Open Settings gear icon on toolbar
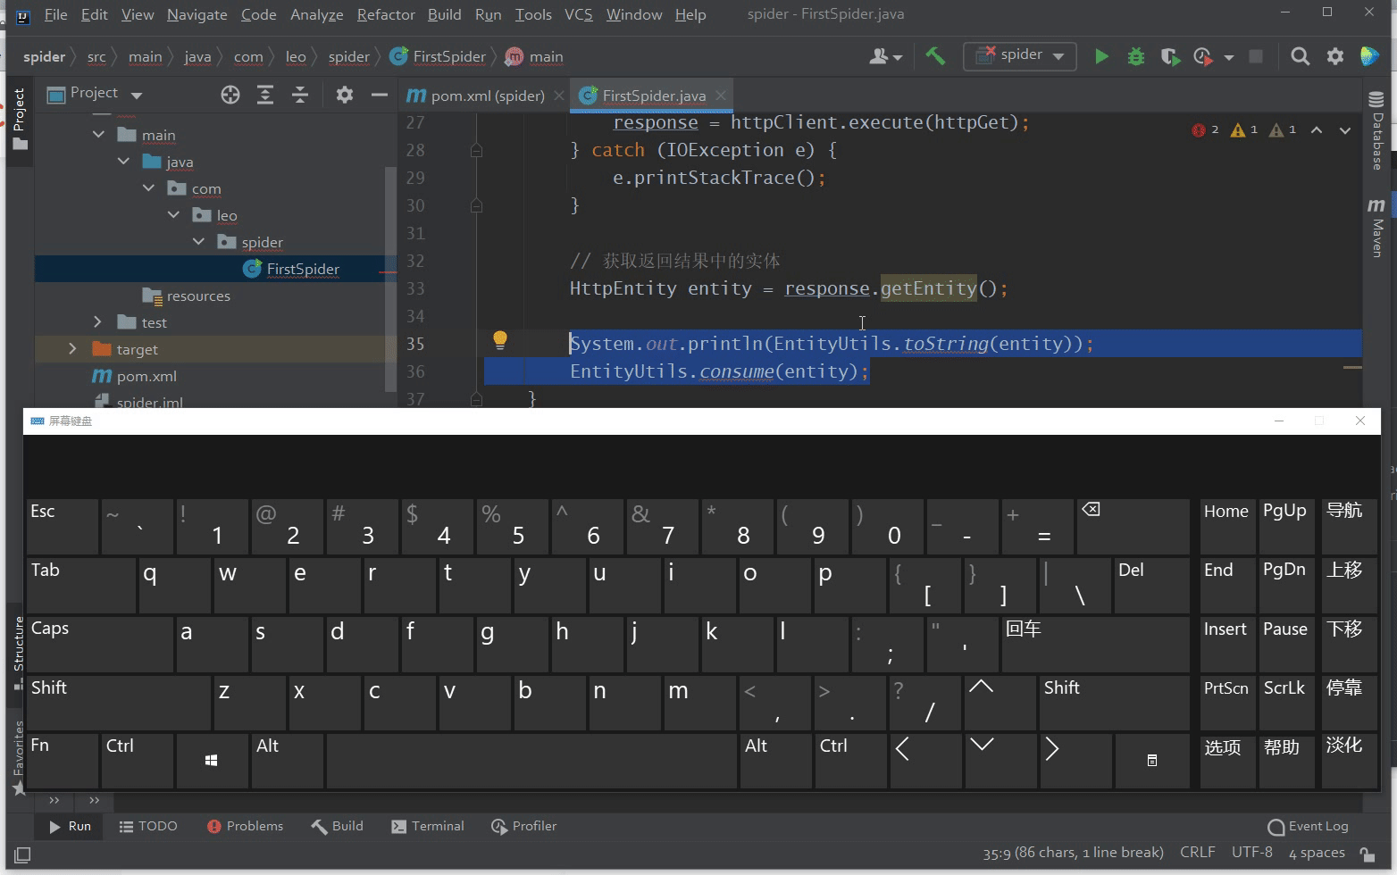1397x875 pixels. tap(1335, 55)
